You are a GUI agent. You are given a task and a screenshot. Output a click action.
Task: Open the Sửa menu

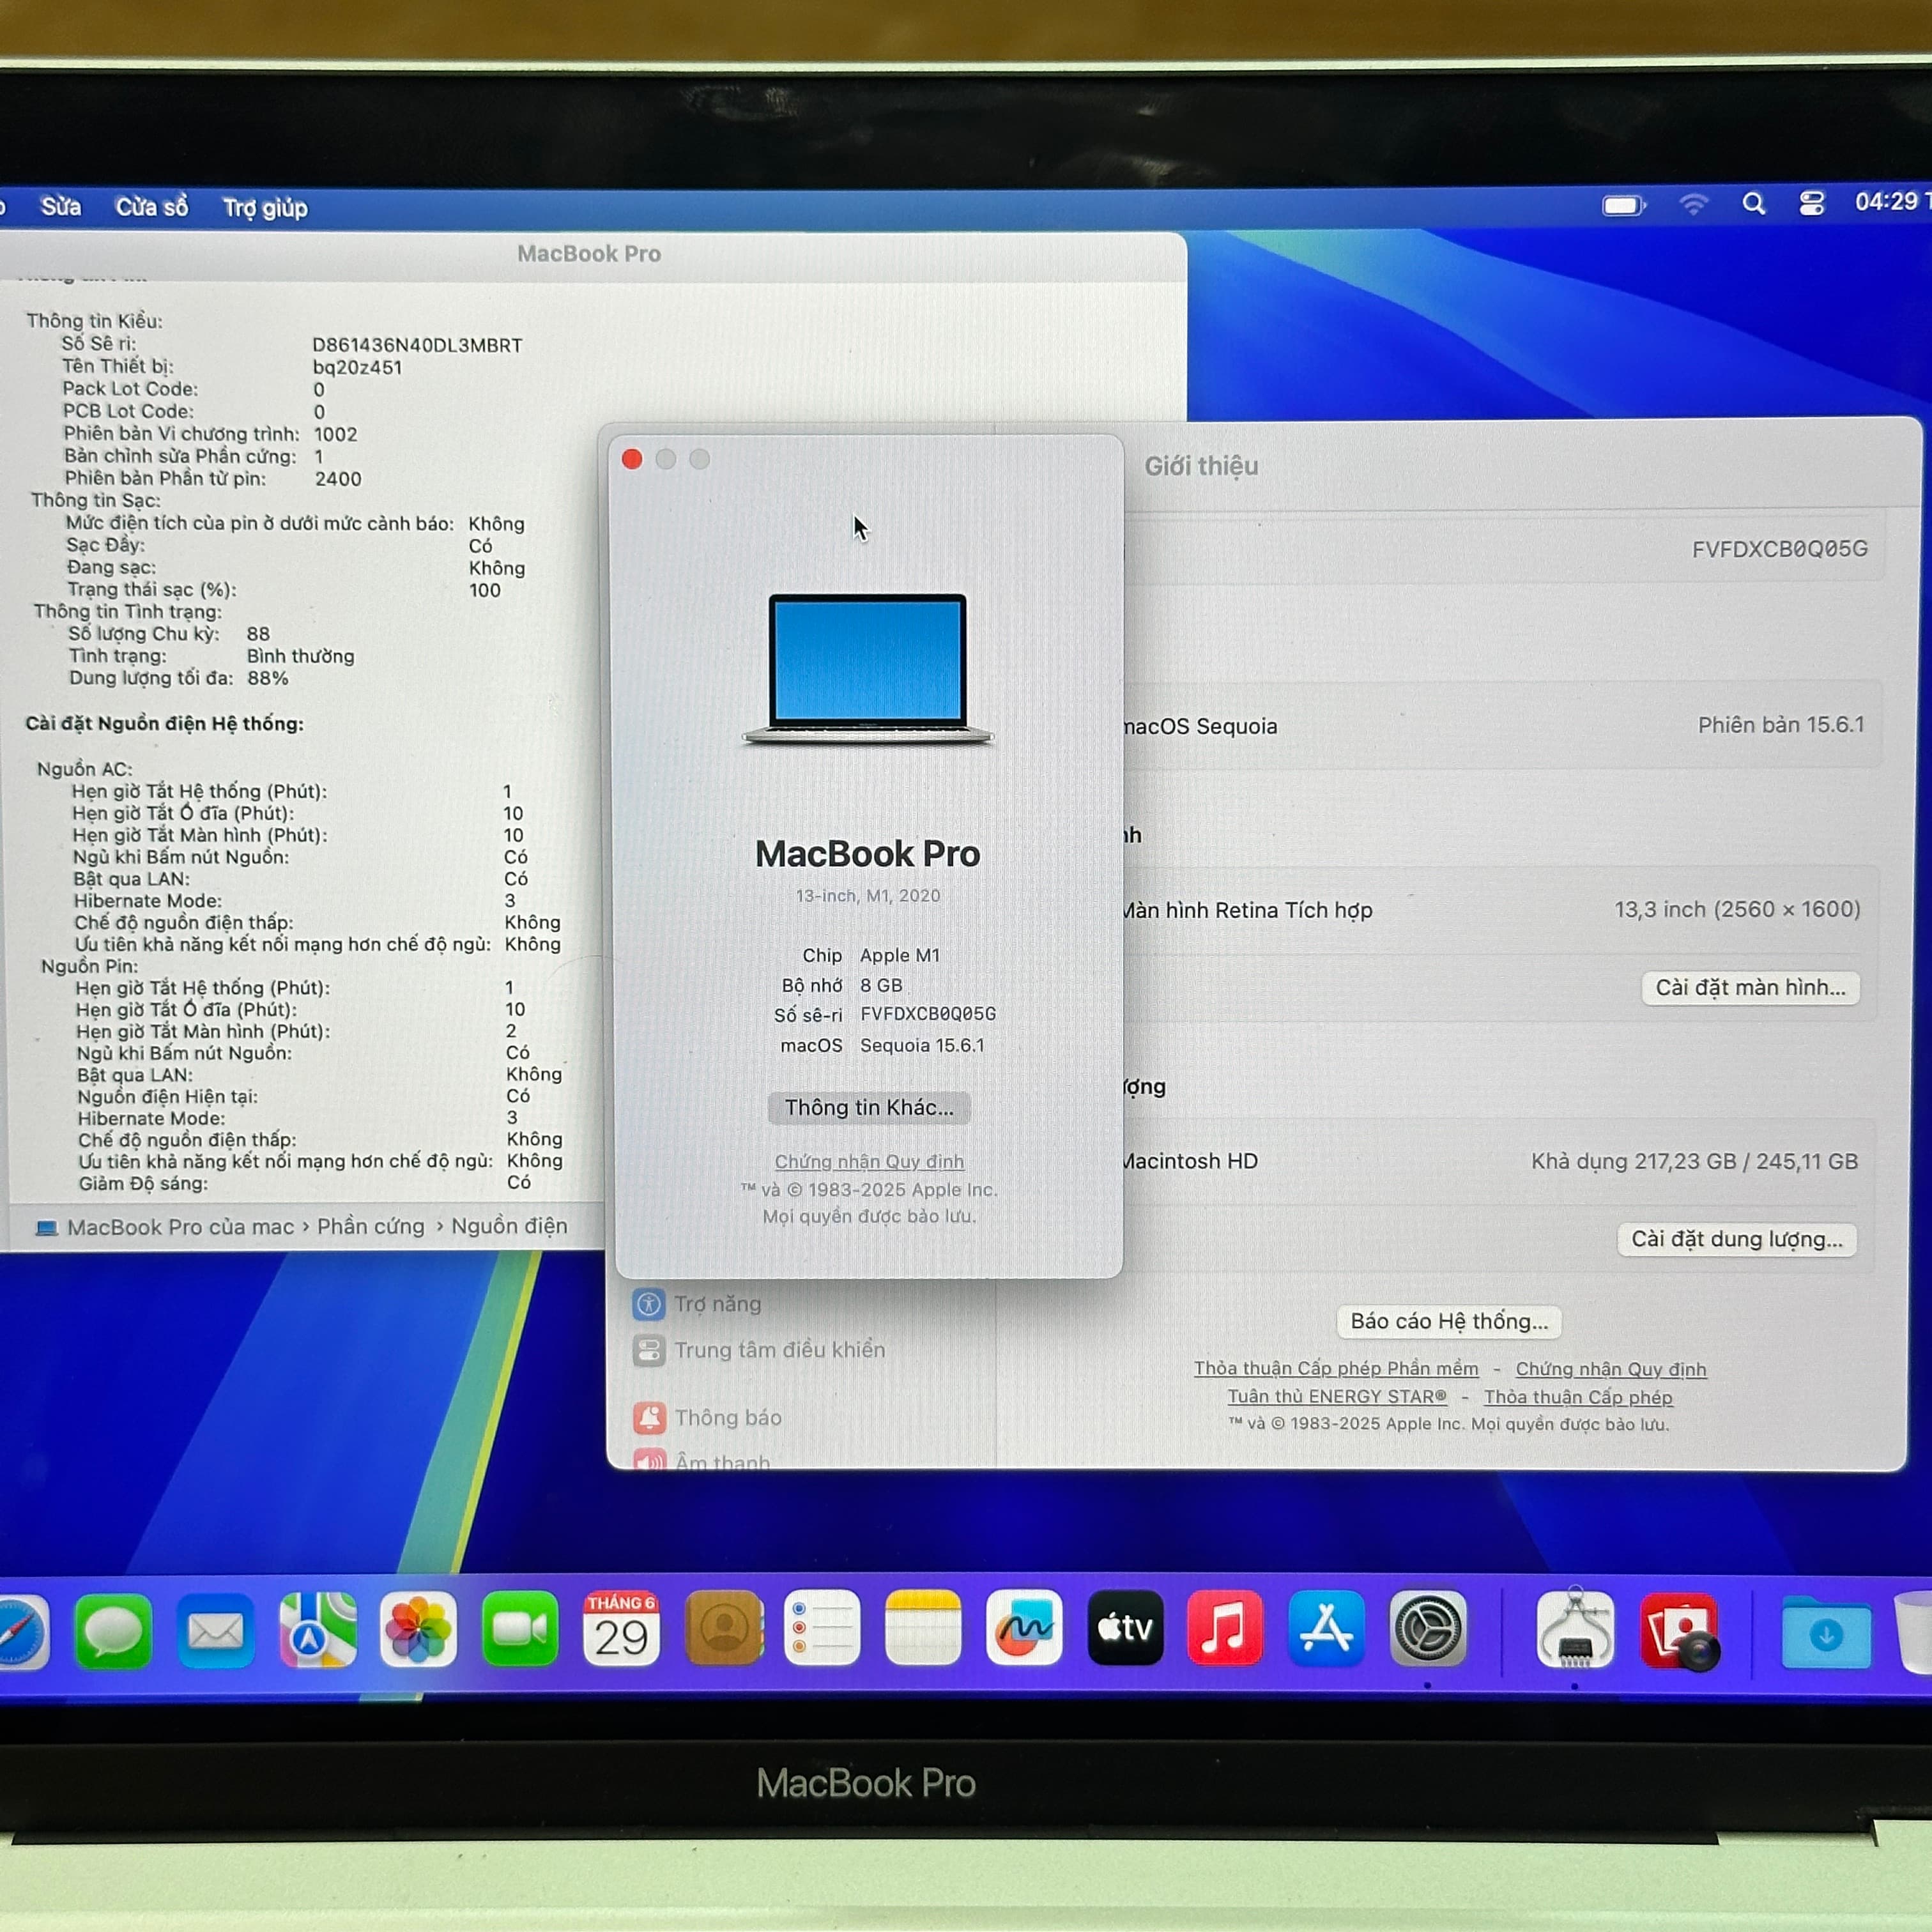pyautogui.click(x=60, y=207)
